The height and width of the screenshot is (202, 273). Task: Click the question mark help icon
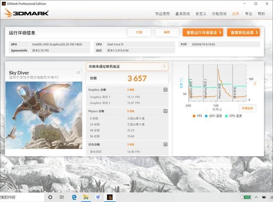[164, 67]
